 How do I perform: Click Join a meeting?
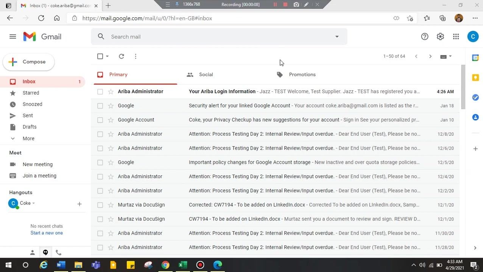[39, 176]
